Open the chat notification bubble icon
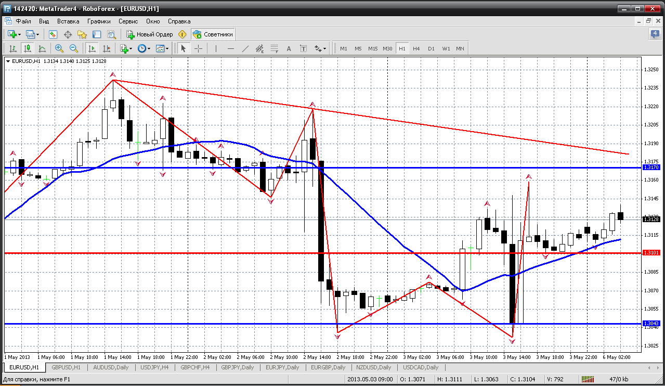The width and height of the screenshot is (665, 386). 655,34
